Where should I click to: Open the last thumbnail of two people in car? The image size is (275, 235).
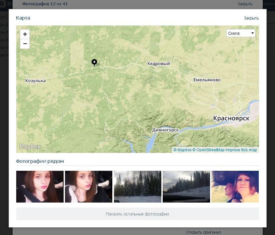click(235, 187)
